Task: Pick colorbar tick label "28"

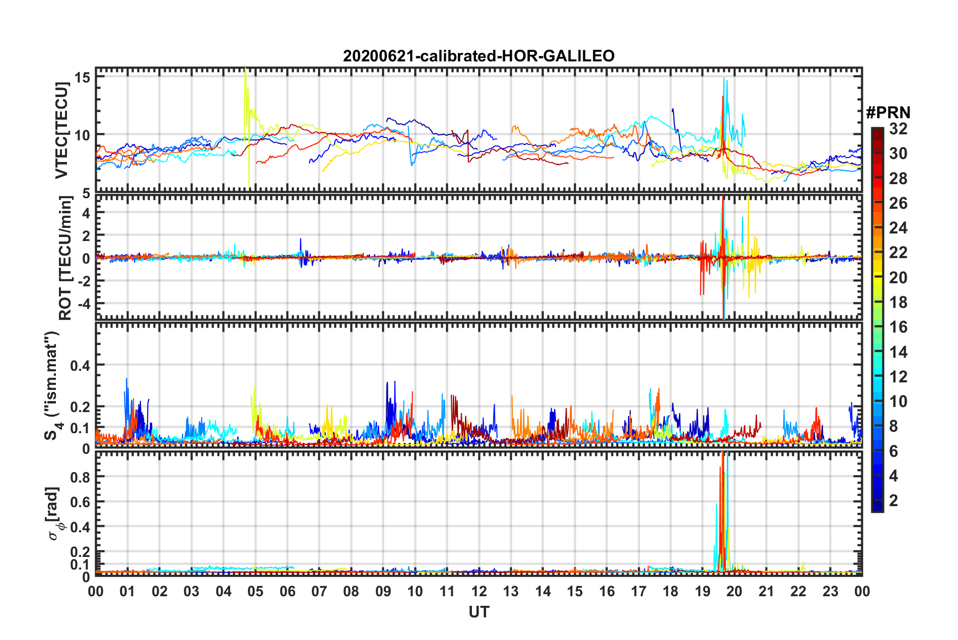Action: (898, 179)
